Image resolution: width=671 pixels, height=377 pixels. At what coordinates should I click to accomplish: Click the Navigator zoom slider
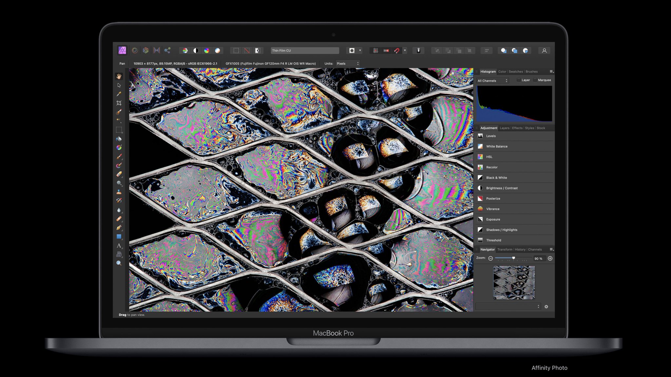[513, 258]
